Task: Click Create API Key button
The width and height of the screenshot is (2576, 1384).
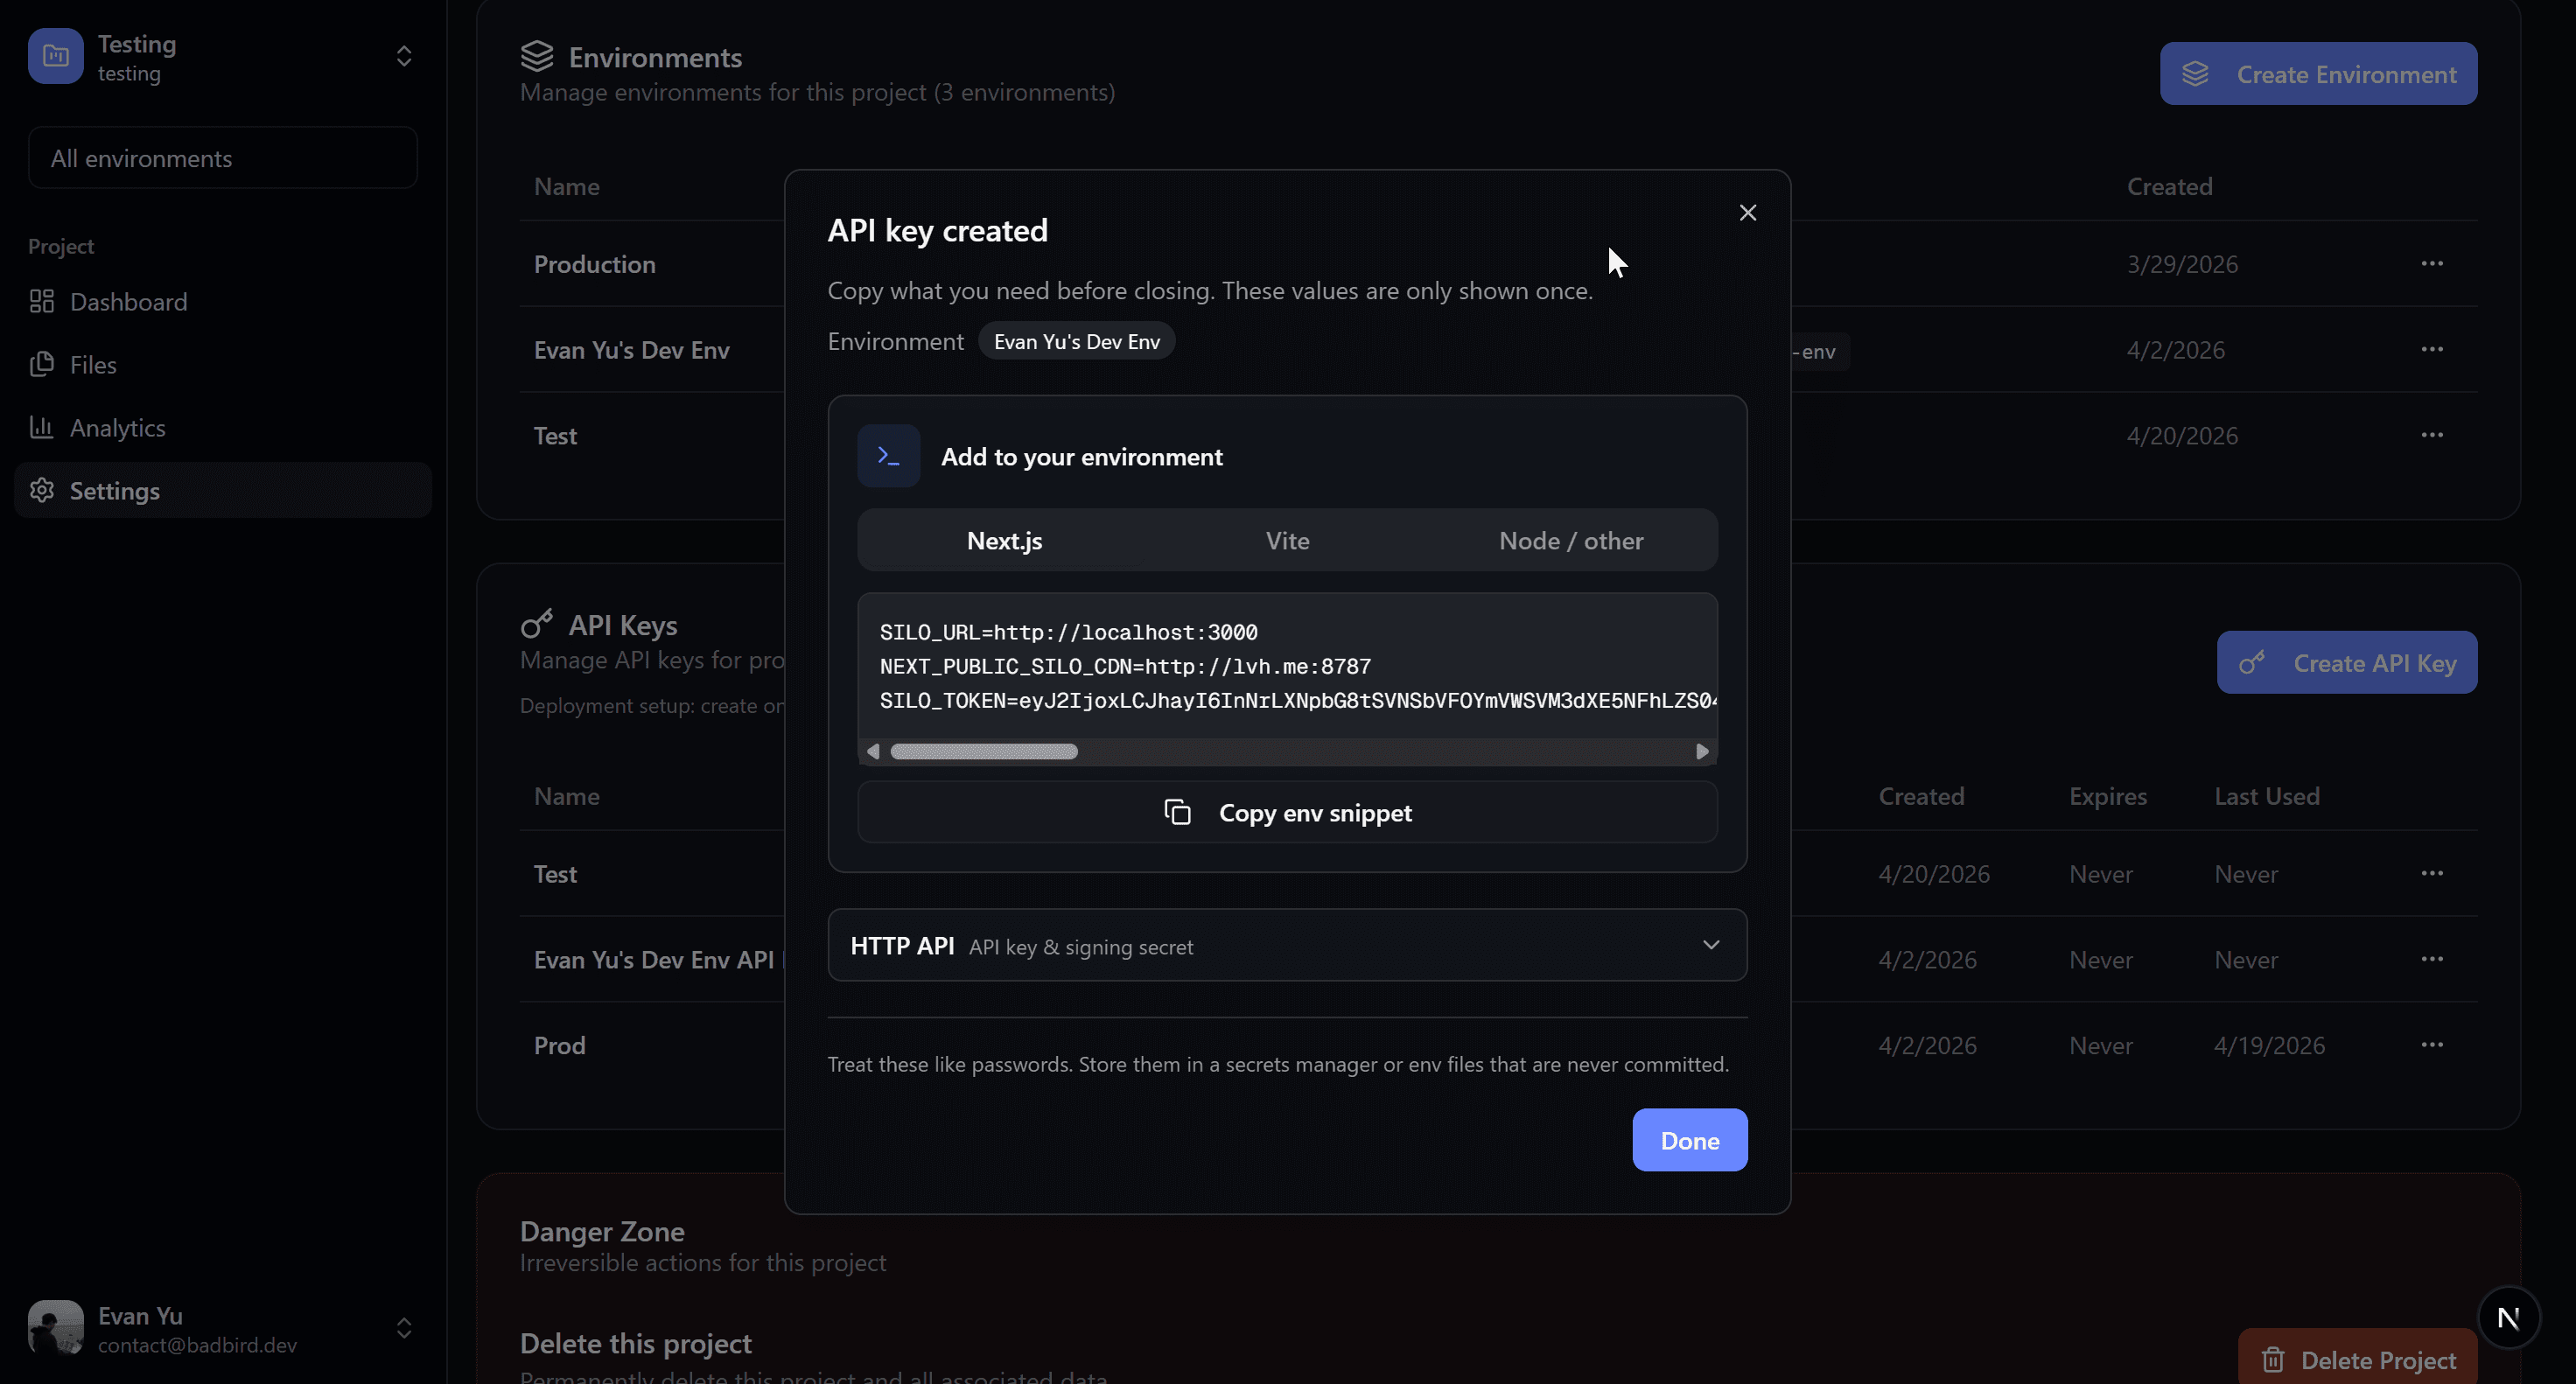Action: coord(2346,662)
